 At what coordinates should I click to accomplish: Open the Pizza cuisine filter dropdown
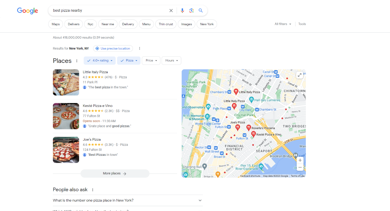coord(129,61)
